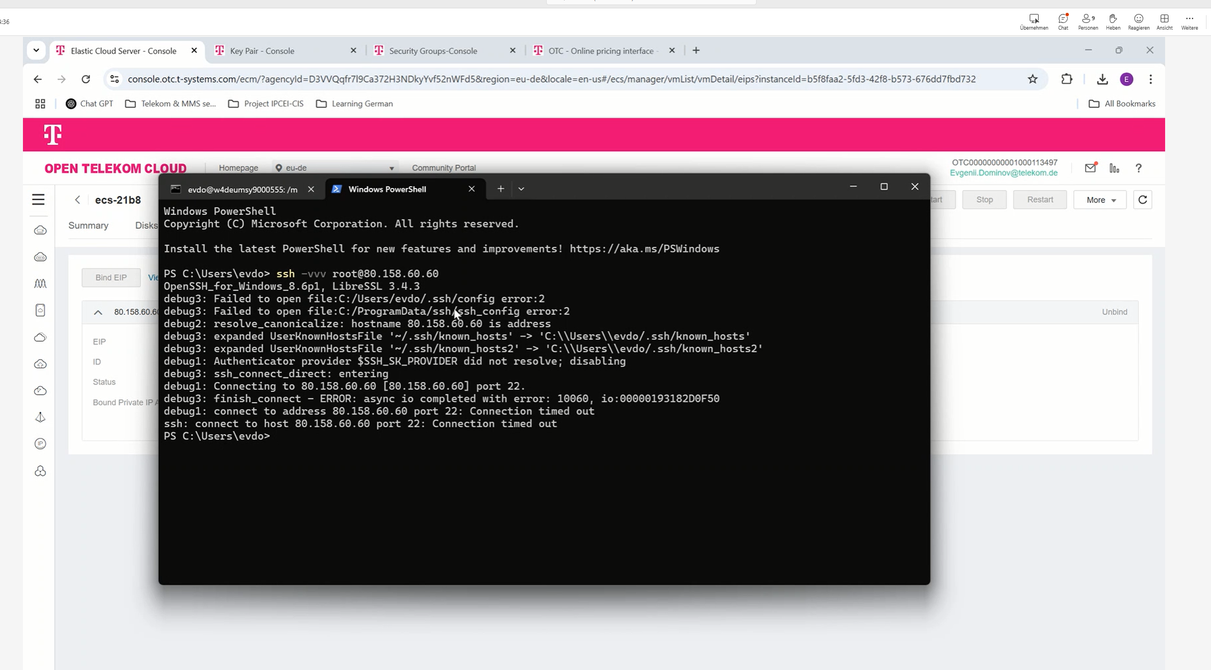This screenshot has height=670, width=1211.
Task: Open the browser extensions puzzle icon
Action: pos(1067,79)
